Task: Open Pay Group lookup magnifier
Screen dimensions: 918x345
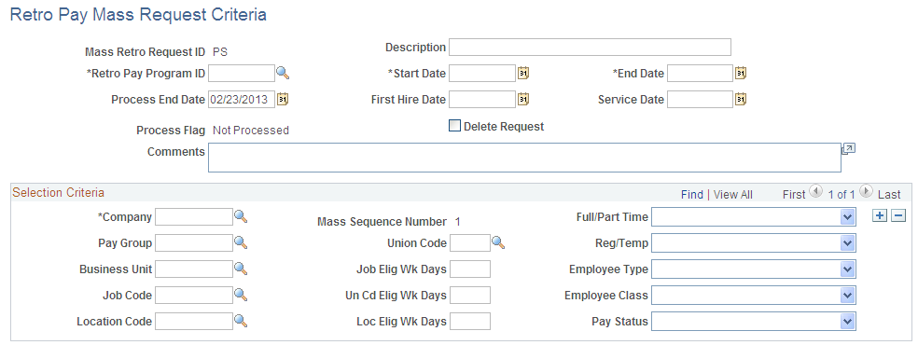Action: tap(241, 242)
